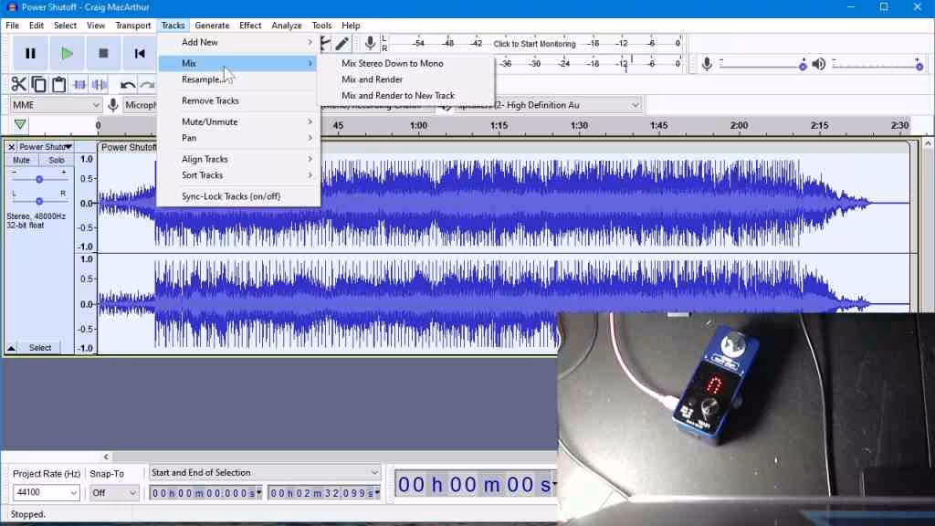Click the recording device microphone icon
This screenshot has height=526, width=935.
[112, 106]
